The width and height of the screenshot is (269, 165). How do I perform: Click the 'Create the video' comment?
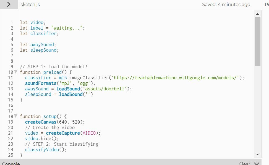click(50, 127)
